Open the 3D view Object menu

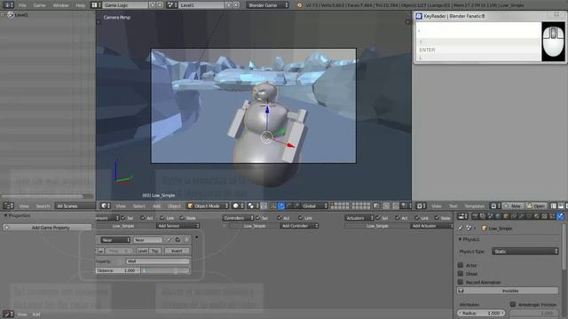pos(174,206)
